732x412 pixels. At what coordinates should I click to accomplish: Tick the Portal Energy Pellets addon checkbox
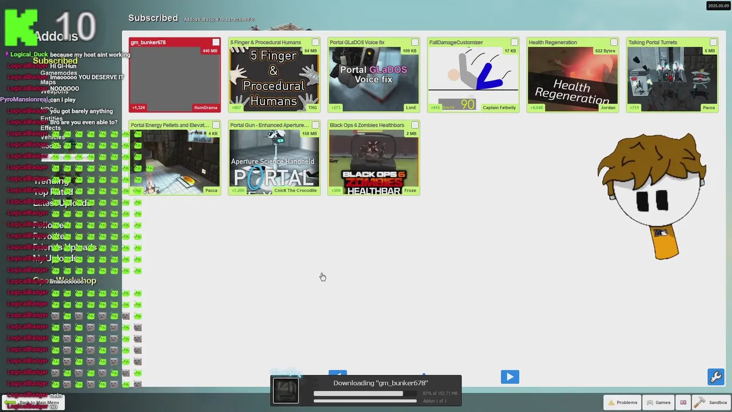[x=216, y=125]
